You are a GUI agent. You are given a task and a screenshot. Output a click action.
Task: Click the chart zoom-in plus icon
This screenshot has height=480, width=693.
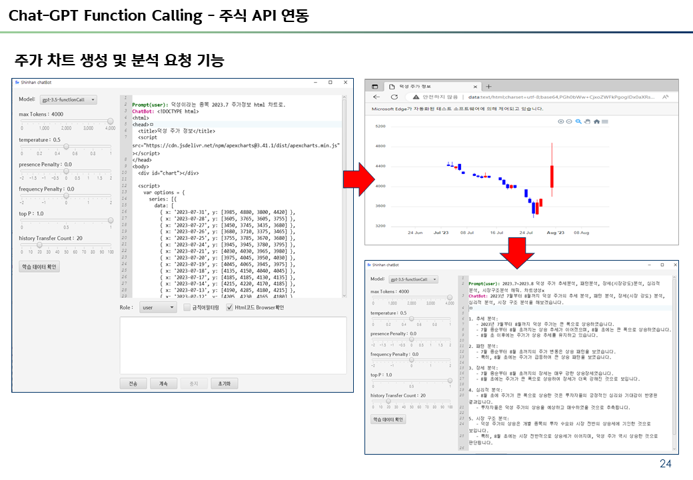pyautogui.click(x=561, y=121)
